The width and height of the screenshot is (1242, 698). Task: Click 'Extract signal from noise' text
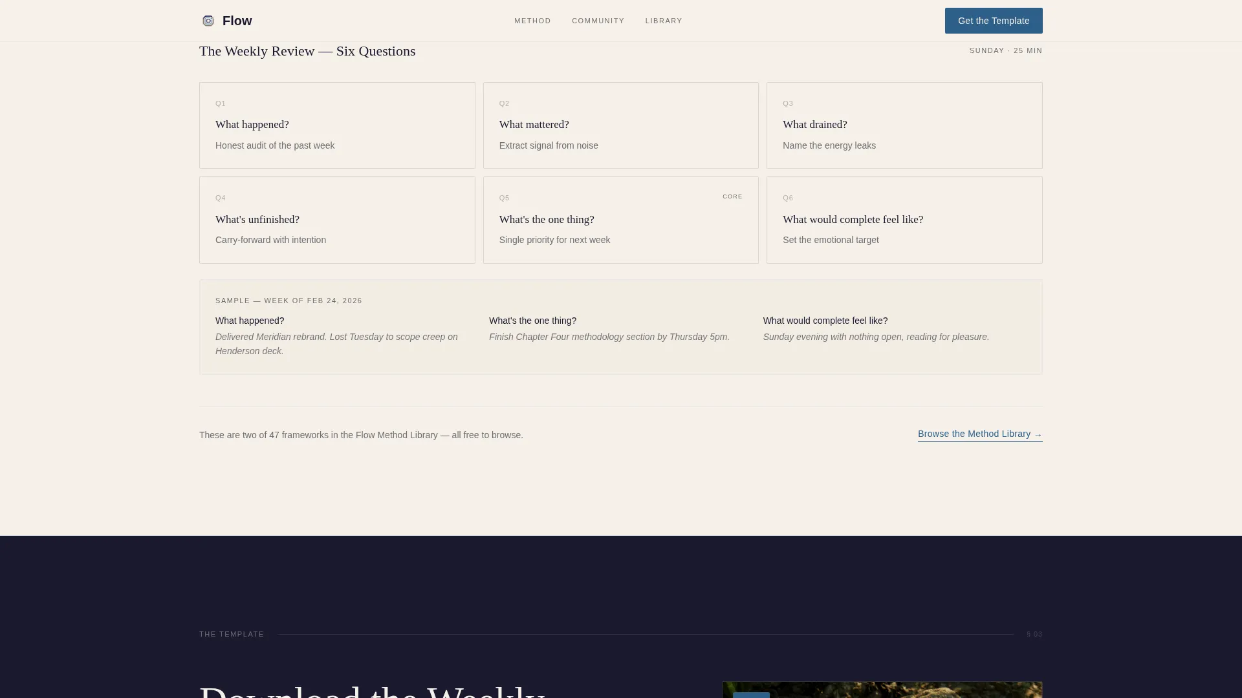click(549, 145)
